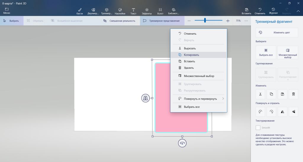Select the Эффекты (Effects) tool
Image resolution: width=303 pixels, height=162 pixels.
[147, 11]
